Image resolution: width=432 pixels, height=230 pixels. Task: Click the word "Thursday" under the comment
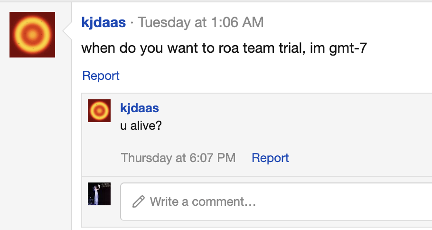[145, 158]
